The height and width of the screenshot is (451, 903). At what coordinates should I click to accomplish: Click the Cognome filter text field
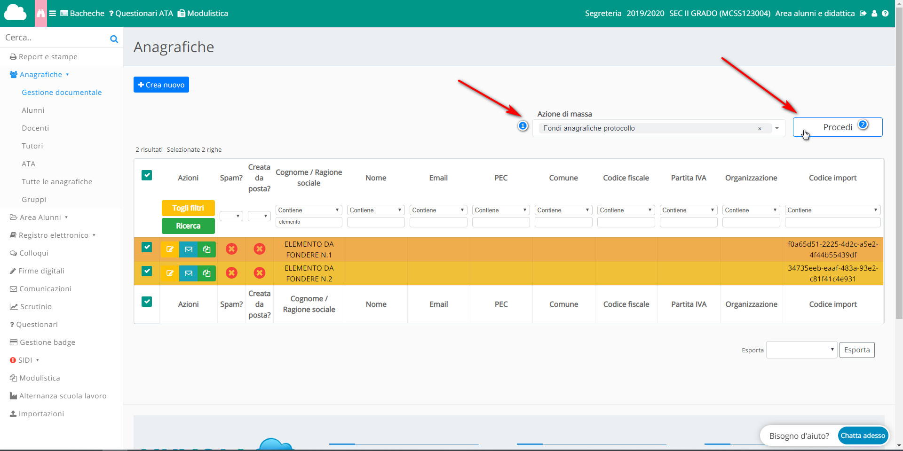click(x=309, y=222)
